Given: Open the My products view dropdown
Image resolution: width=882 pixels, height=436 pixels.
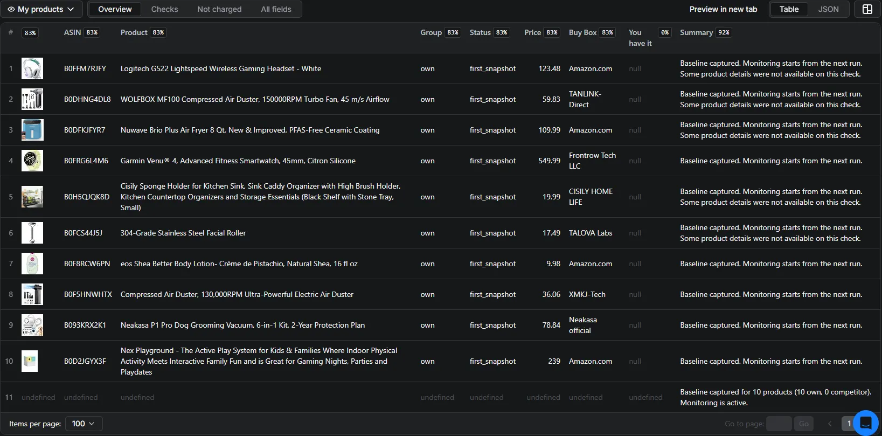Looking at the screenshot, I should tap(41, 9).
